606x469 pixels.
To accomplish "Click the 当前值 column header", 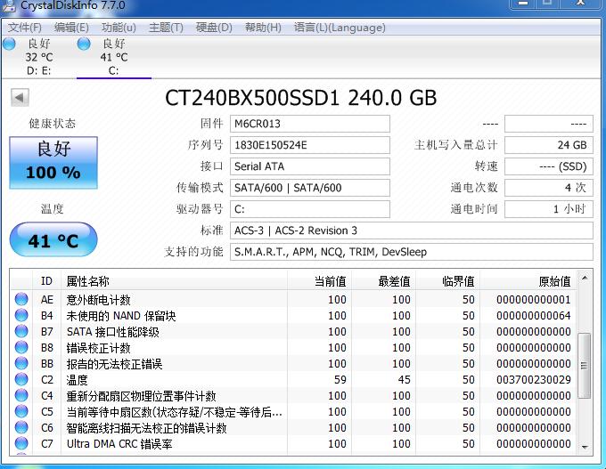I will point(319,281).
